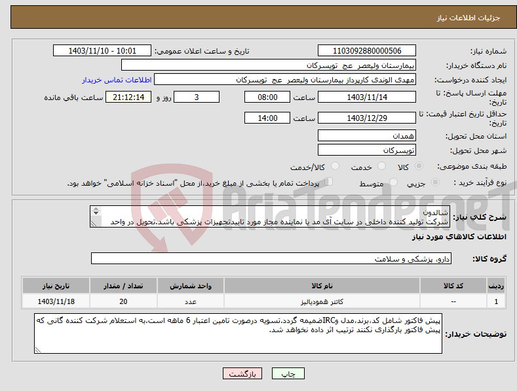Select the کالا/خدمت radio button
The height and width of the screenshot is (391, 517).
coord(335,166)
